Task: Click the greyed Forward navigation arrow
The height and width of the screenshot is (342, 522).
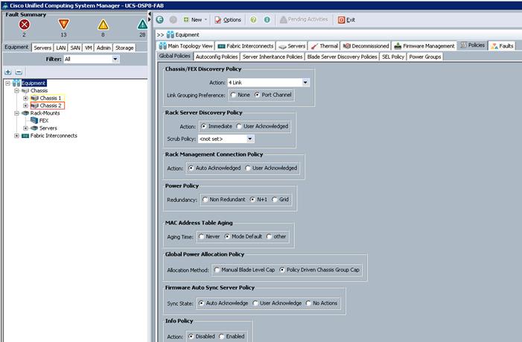Action: (x=173, y=19)
